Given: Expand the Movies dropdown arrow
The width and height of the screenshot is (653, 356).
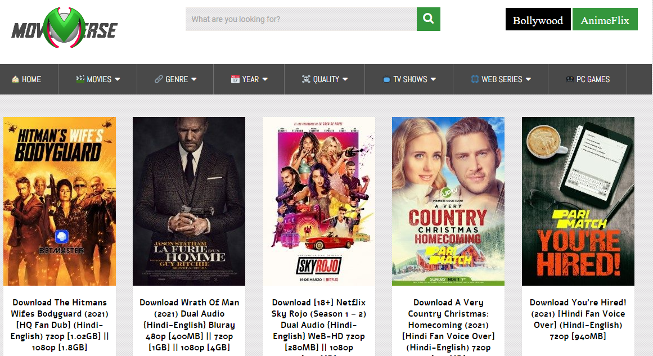Looking at the screenshot, I should pos(118,79).
